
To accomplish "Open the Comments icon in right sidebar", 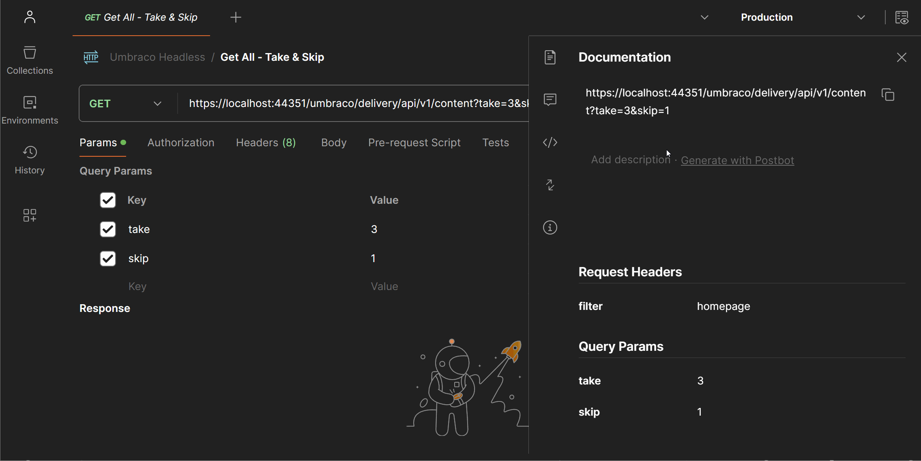I will tap(550, 99).
